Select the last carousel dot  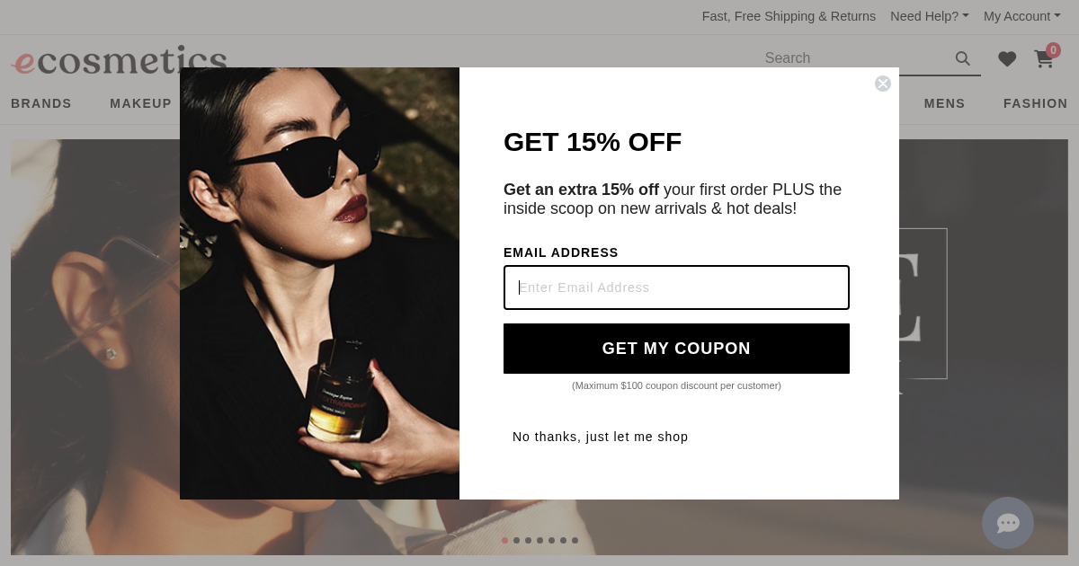coord(575,540)
